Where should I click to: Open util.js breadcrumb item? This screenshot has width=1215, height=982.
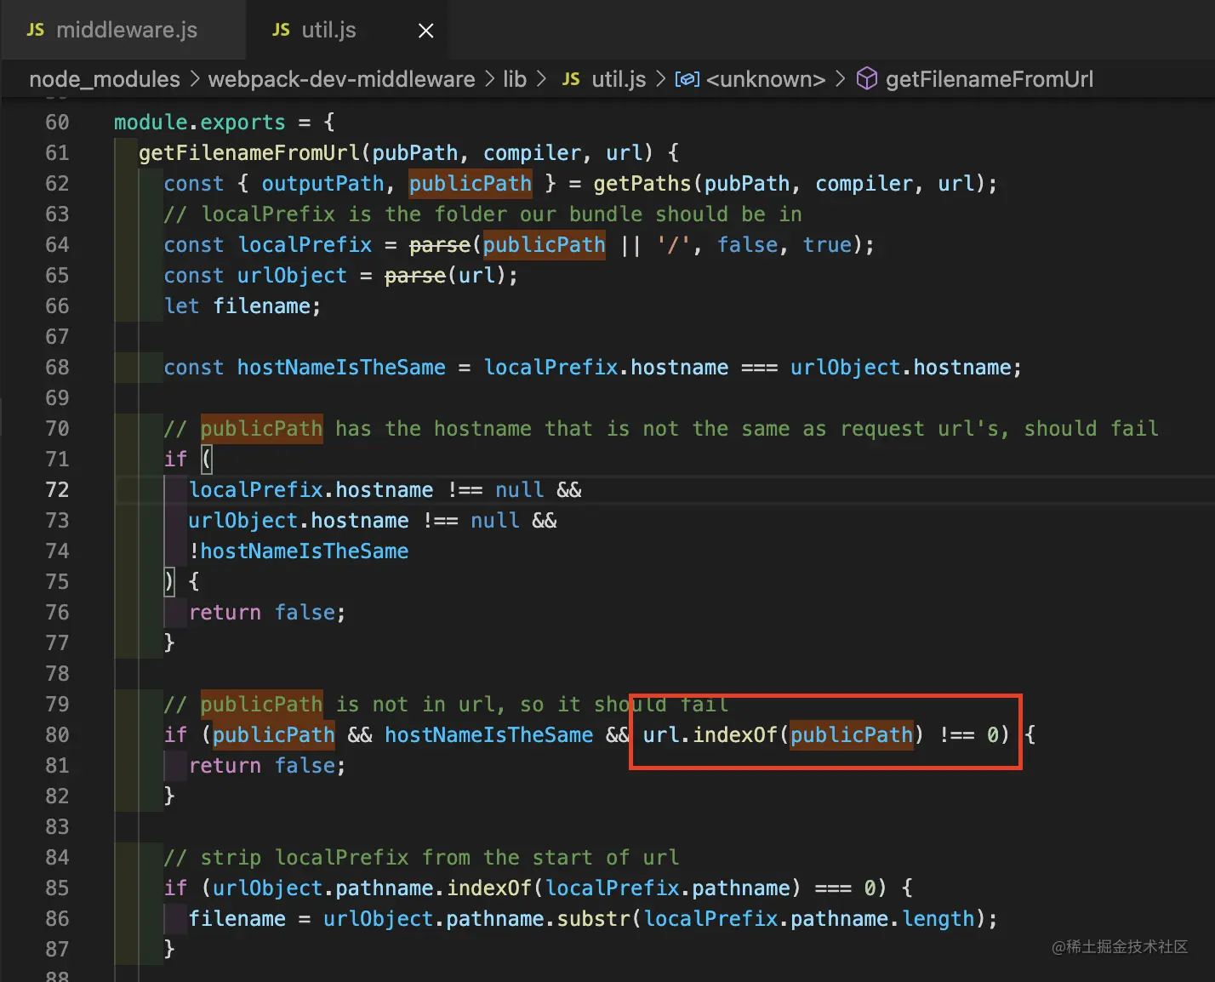click(x=619, y=79)
